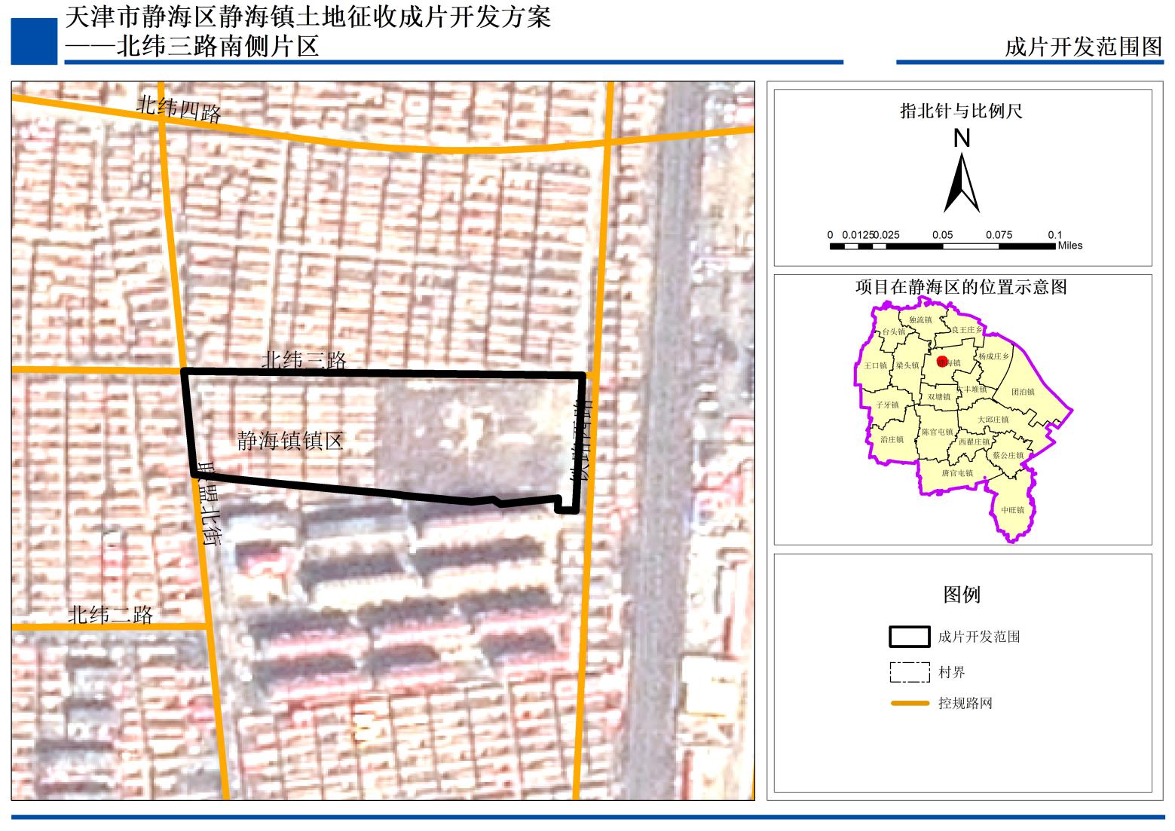Click the scale bar under the north arrow
Viewport: 1175px width, 831px height.
(942, 246)
